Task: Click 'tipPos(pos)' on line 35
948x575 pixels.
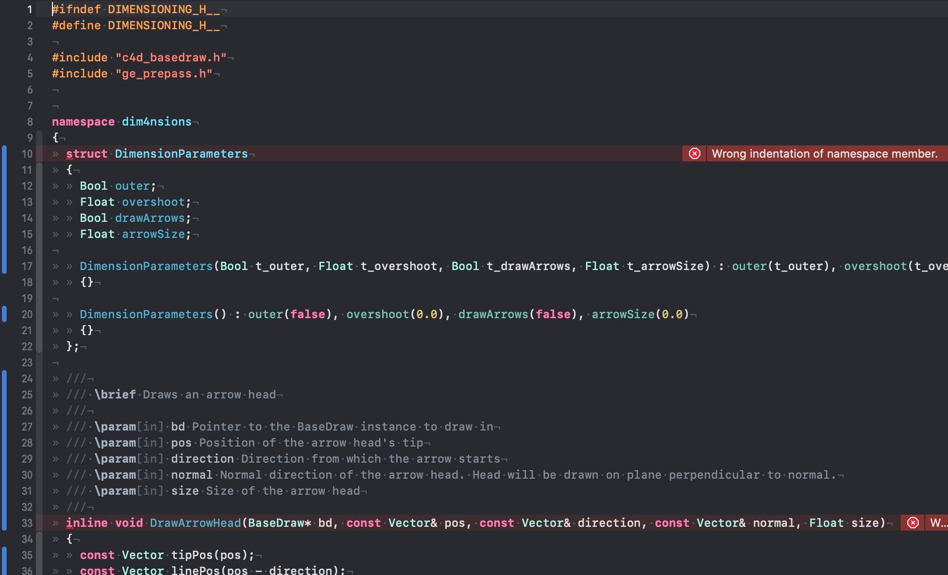Action: click(x=209, y=555)
